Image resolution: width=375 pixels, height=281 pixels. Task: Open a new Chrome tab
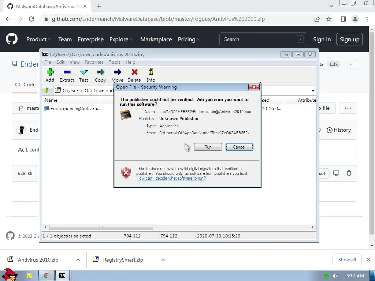pos(99,7)
